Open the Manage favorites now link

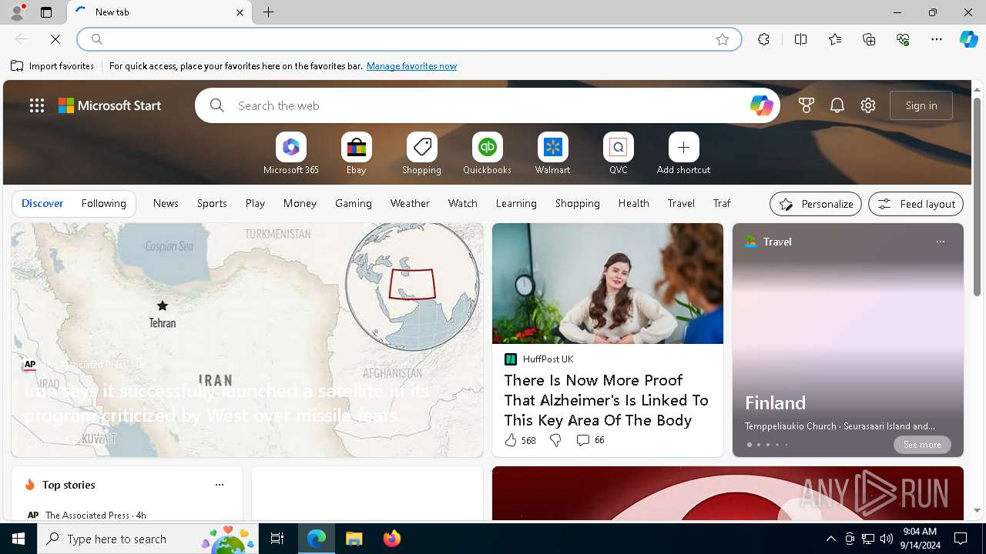(411, 66)
